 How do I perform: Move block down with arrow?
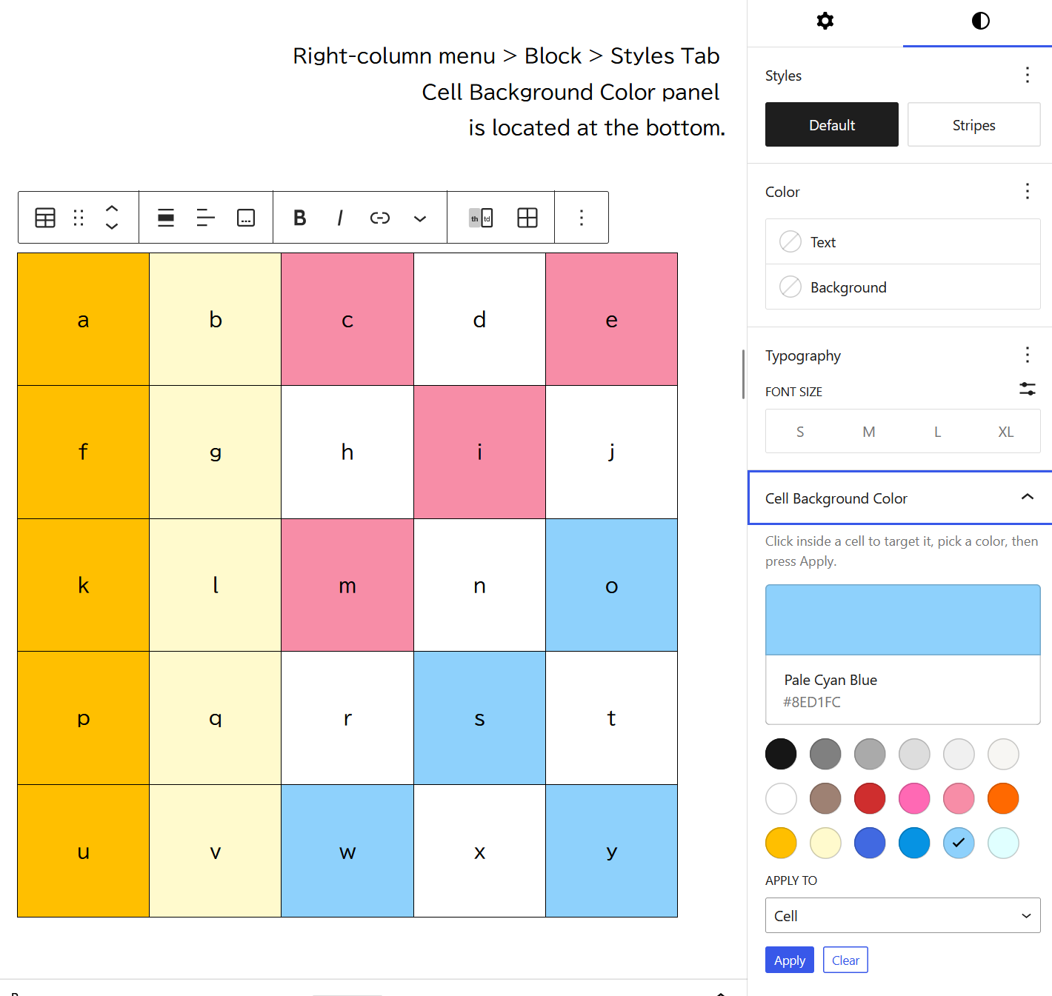(x=112, y=226)
